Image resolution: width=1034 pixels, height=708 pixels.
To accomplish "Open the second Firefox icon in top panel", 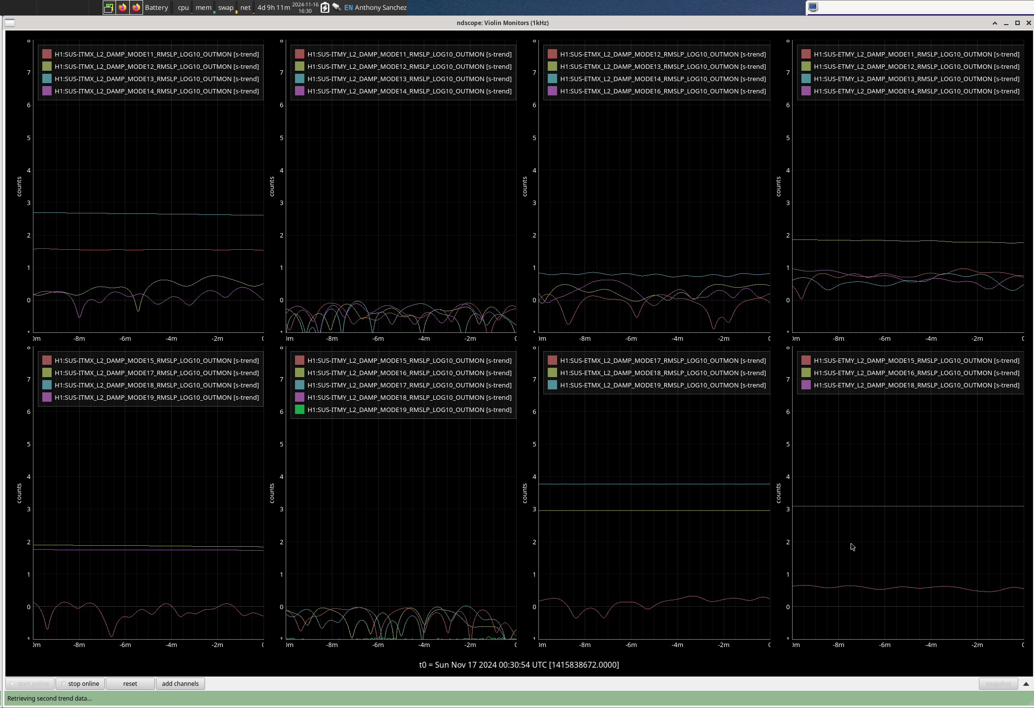I will click(136, 7).
